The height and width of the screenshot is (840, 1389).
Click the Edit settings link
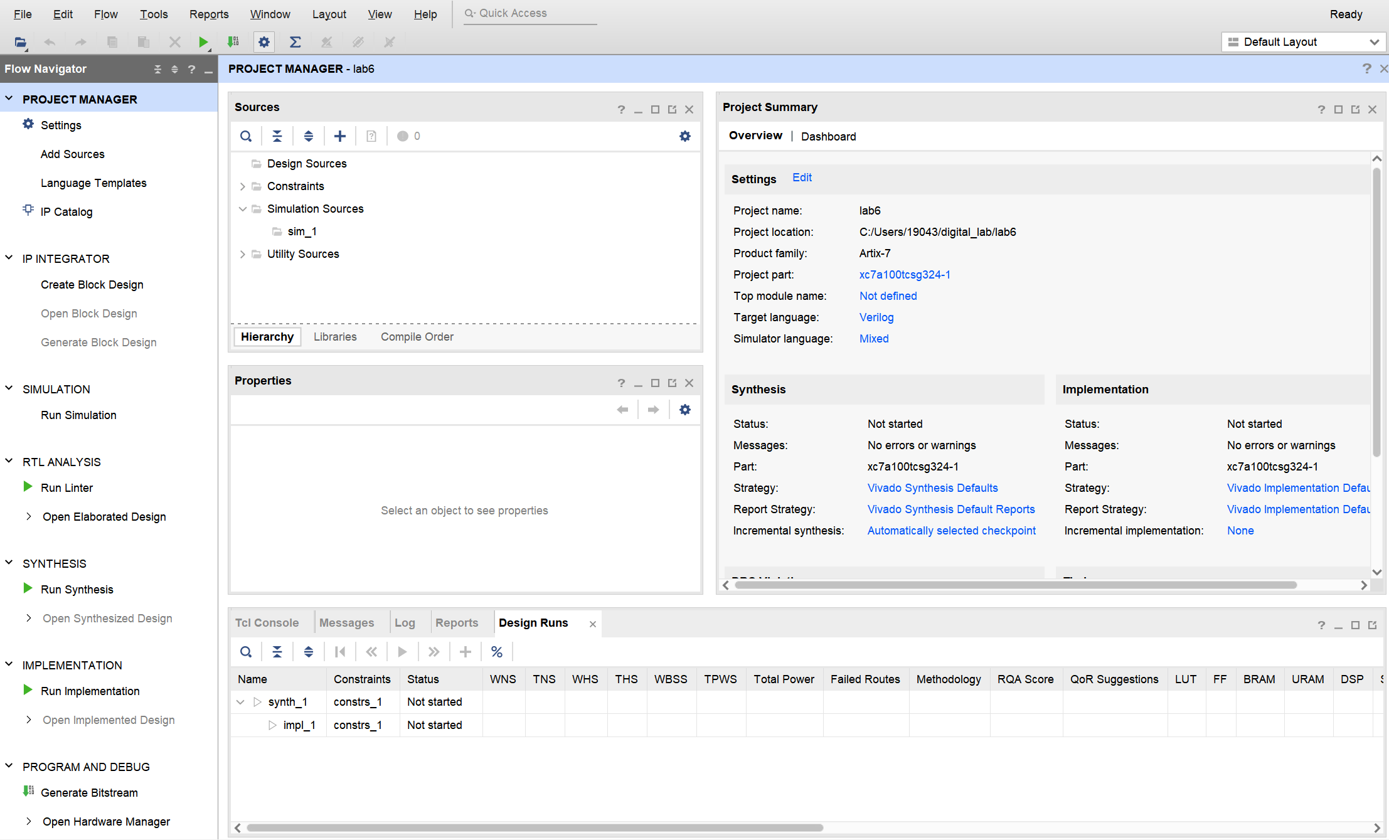pyautogui.click(x=802, y=178)
